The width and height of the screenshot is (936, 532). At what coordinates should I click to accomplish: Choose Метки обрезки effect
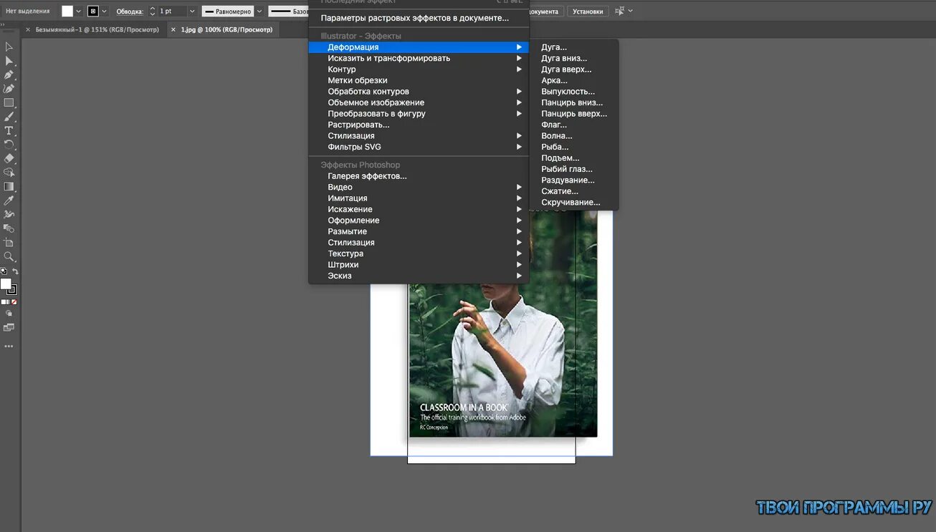(419, 80)
